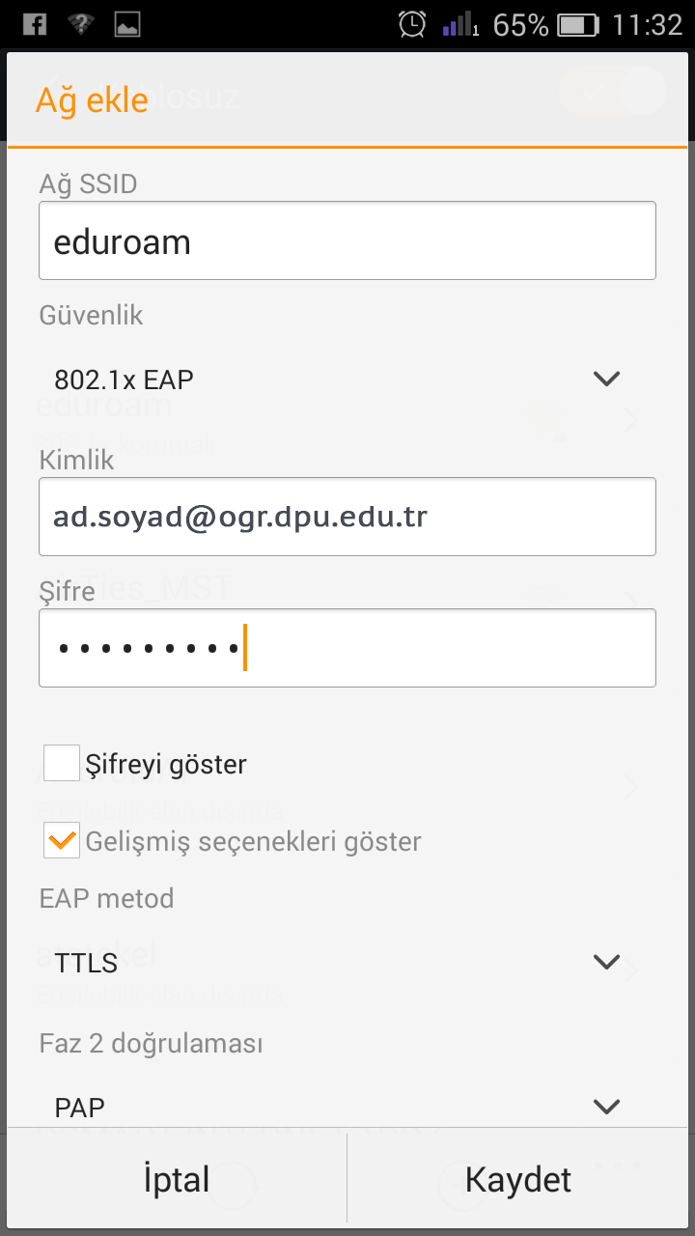Tap the 11:32 clock in status bar

648,25
